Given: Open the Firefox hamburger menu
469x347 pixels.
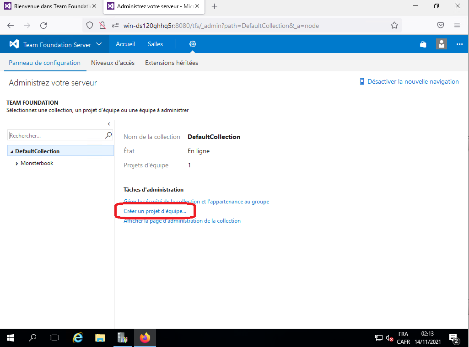Looking at the screenshot, I should click(x=457, y=25).
